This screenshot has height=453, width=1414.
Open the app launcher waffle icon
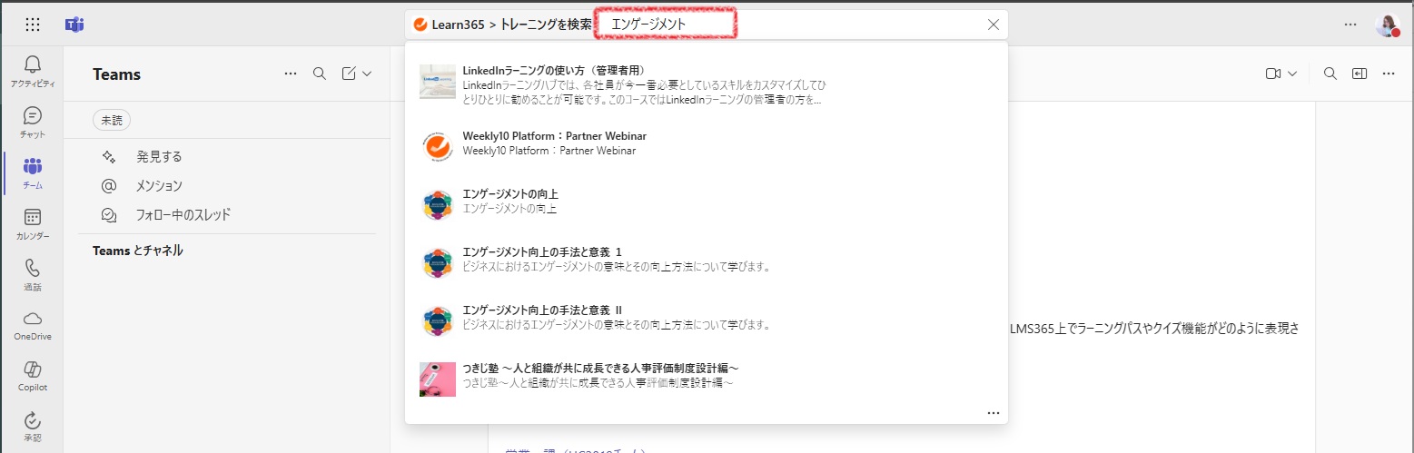pyautogui.click(x=33, y=25)
